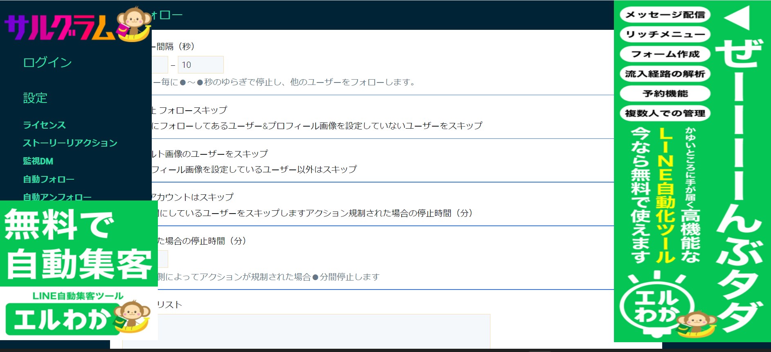Screen dimensions: 771x352
Task: Click the monkey mascot beside the logo
Action: [134, 24]
